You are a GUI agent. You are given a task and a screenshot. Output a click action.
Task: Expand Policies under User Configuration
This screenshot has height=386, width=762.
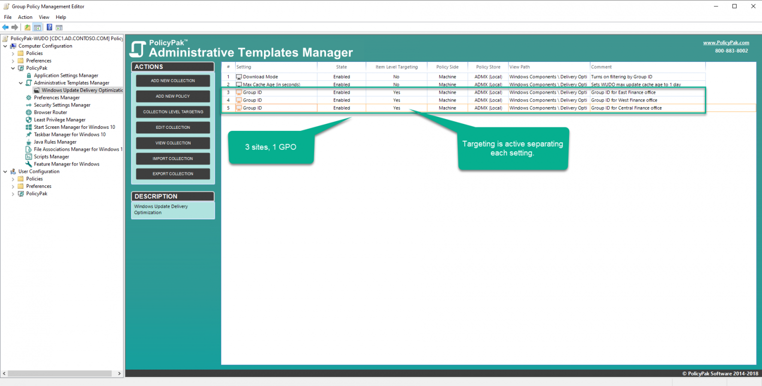point(13,179)
